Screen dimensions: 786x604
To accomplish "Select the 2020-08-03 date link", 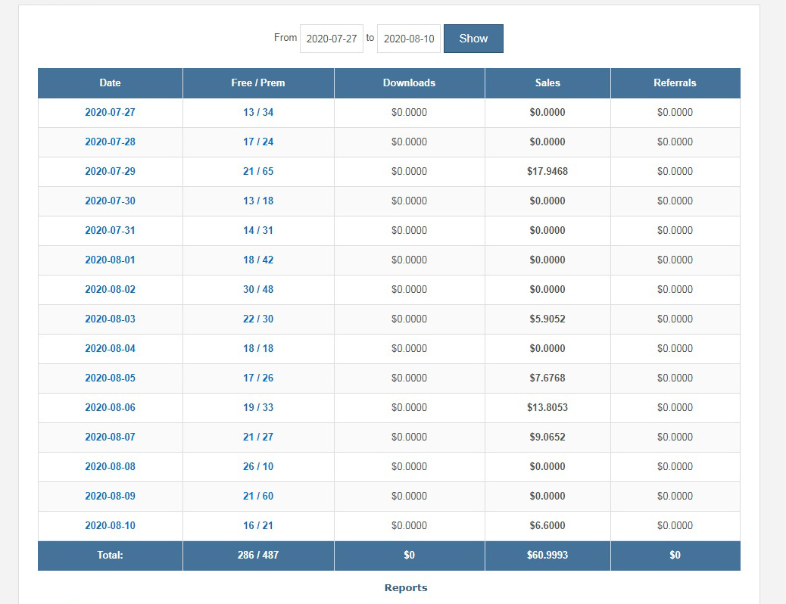I will [x=111, y=319].
